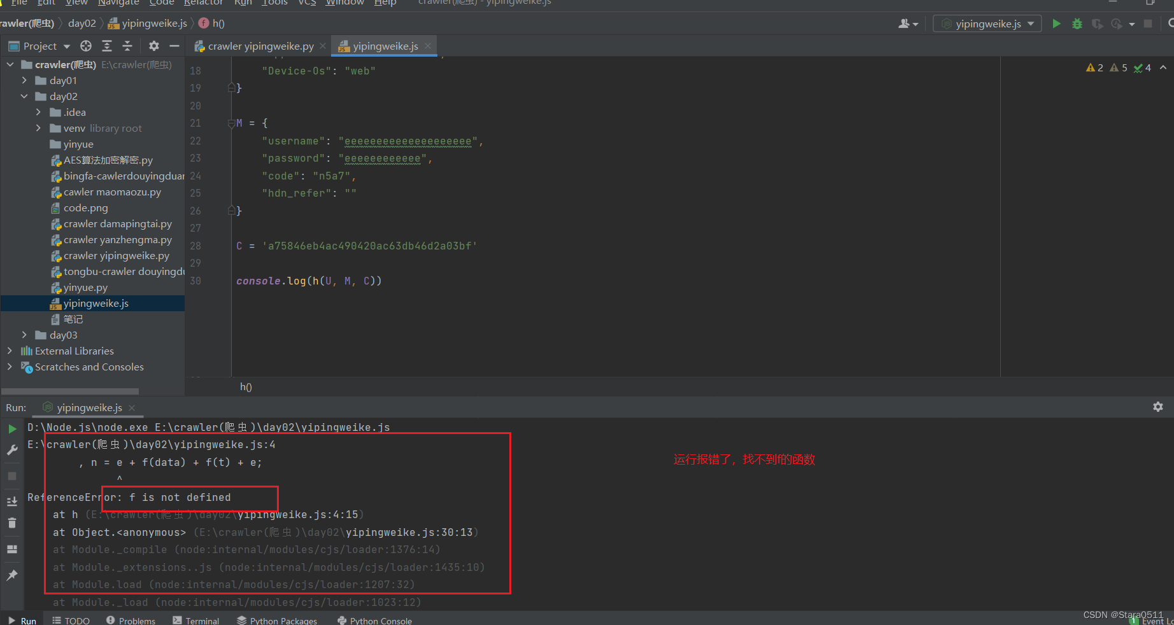
Task: Select the yipingweike.js editor tab
Action: point(385,46)
